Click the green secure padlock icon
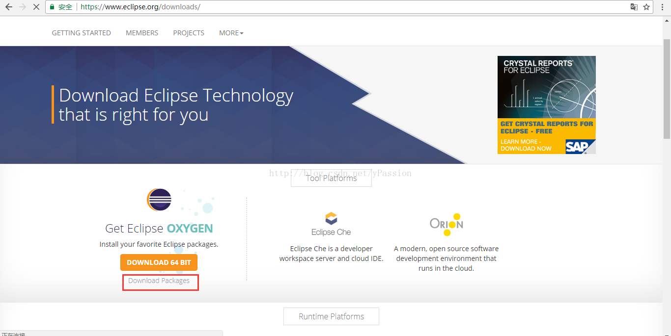 pos(52,7)
